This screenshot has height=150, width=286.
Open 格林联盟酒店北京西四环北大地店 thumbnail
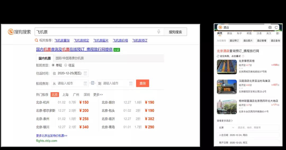227,107
